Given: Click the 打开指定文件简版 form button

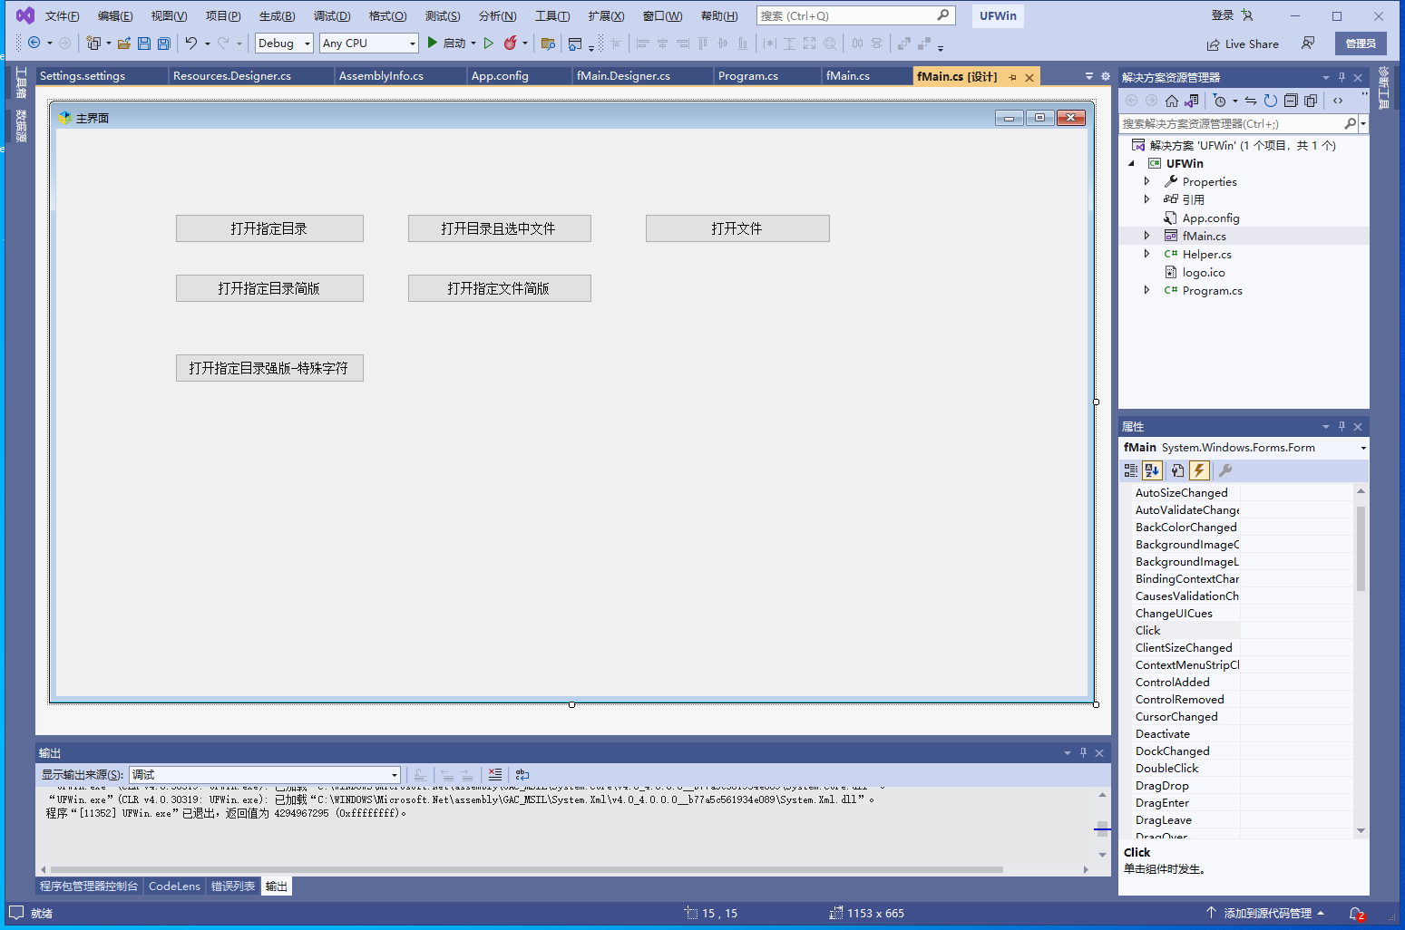Looking at the screenshot, I should click(x=499, y=288).
